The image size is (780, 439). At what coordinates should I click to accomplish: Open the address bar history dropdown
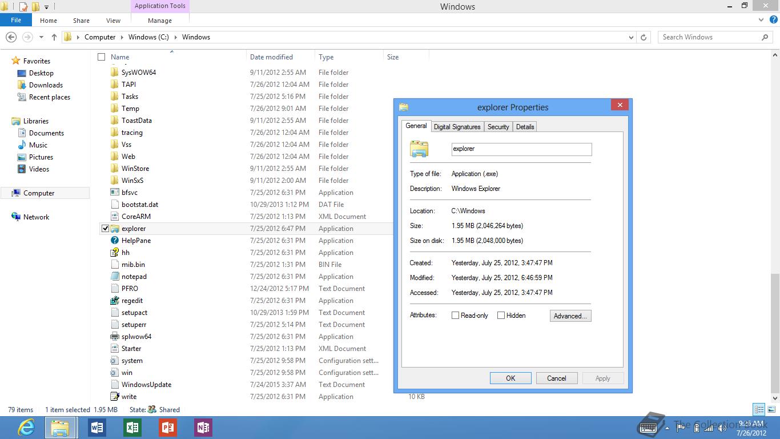point(631,37)
